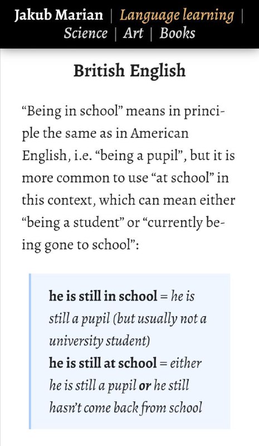Image resolution: width=259 pixels, height=446 pixels.
Task: Click bold text "he is still in school"
Action: point(103,296)
